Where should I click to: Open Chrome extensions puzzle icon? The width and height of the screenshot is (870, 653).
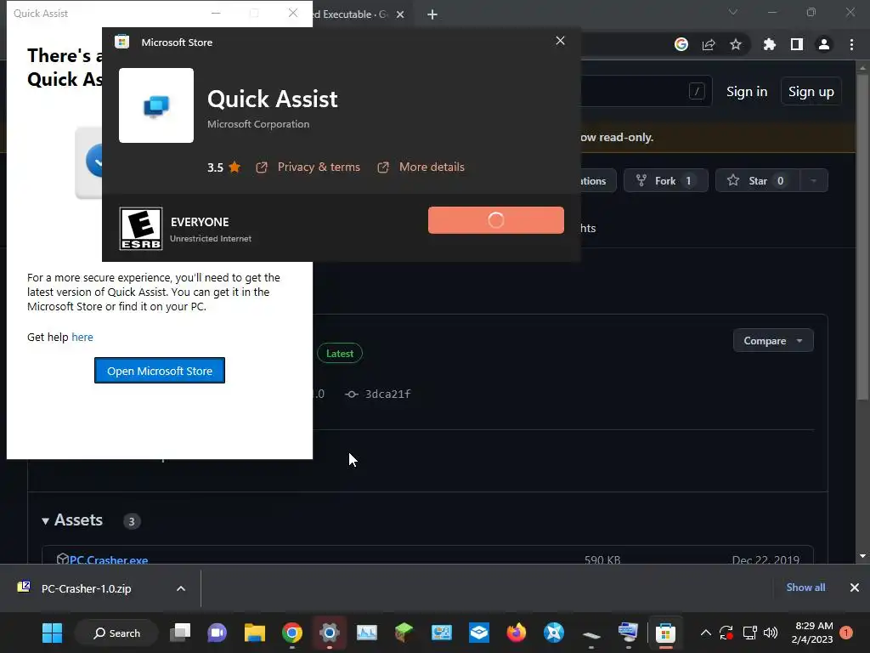point(769,44)
